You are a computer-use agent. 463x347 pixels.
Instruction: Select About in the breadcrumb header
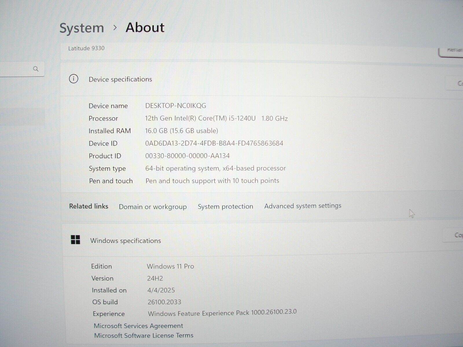[145, 27]
